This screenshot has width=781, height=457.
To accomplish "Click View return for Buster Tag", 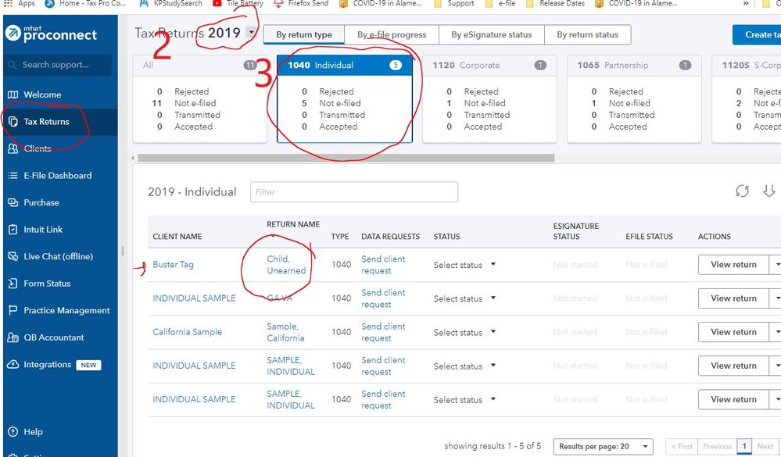I will [x=733, y=265].
